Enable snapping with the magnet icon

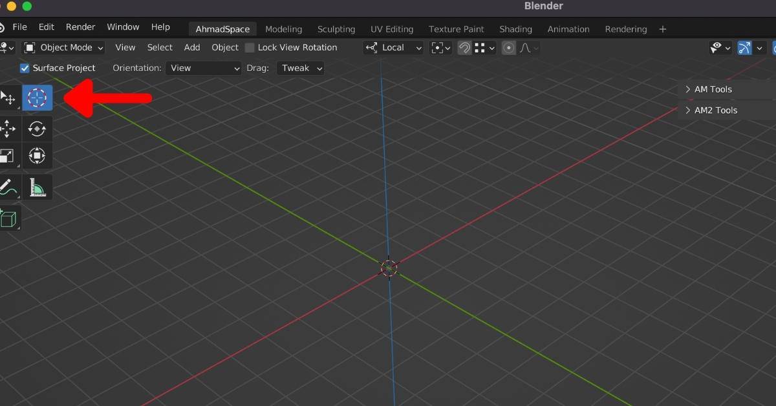[x=464, y=47]
